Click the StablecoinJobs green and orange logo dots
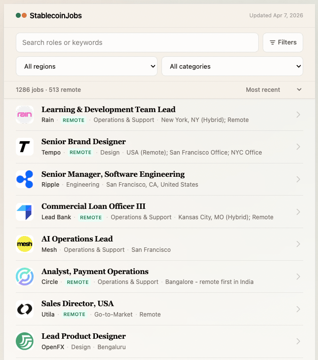The width and height of the screenshot is (318, 360). tap(21, 15)
